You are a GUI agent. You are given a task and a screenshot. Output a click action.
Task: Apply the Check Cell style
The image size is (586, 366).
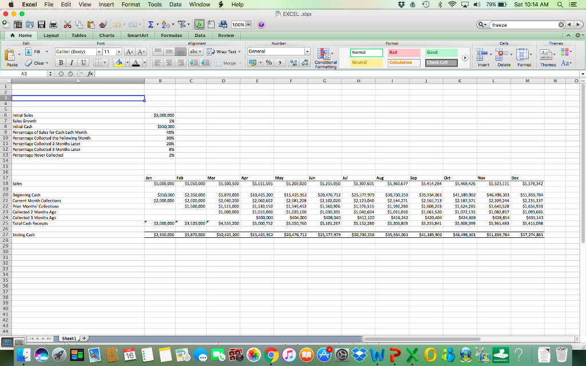(441, 62)
